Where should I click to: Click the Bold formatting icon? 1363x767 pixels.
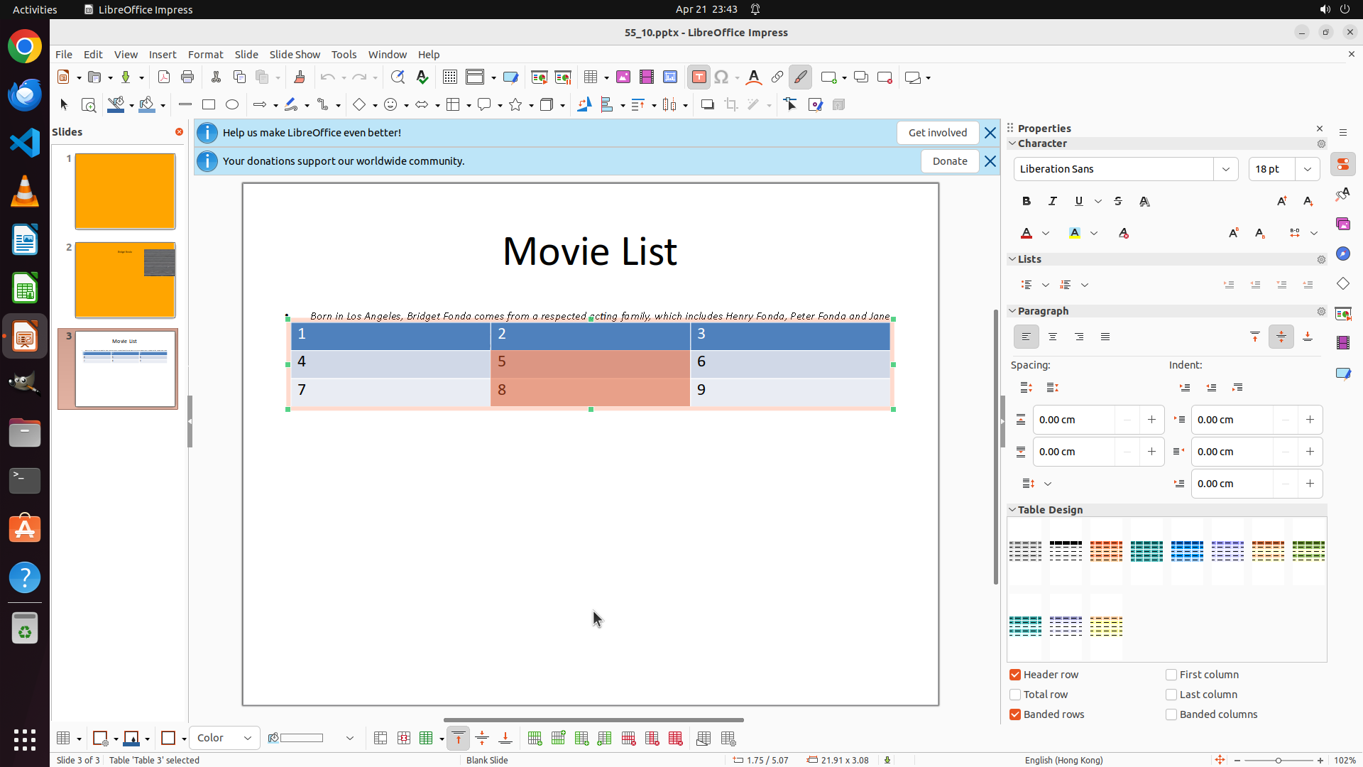pyautogui.click(x=1026, y=202)
